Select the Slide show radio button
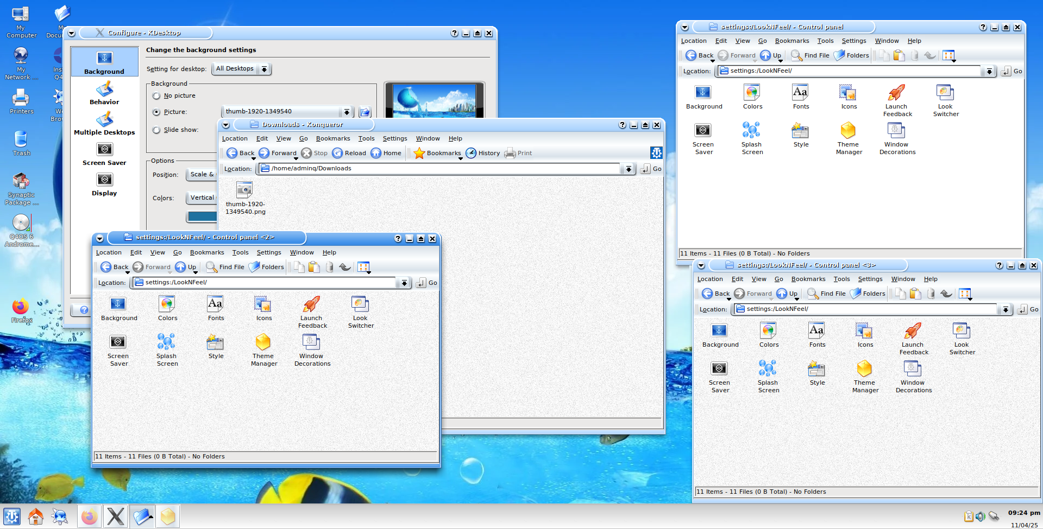Viewport: 1043px width, 529px height. [156, 130]
